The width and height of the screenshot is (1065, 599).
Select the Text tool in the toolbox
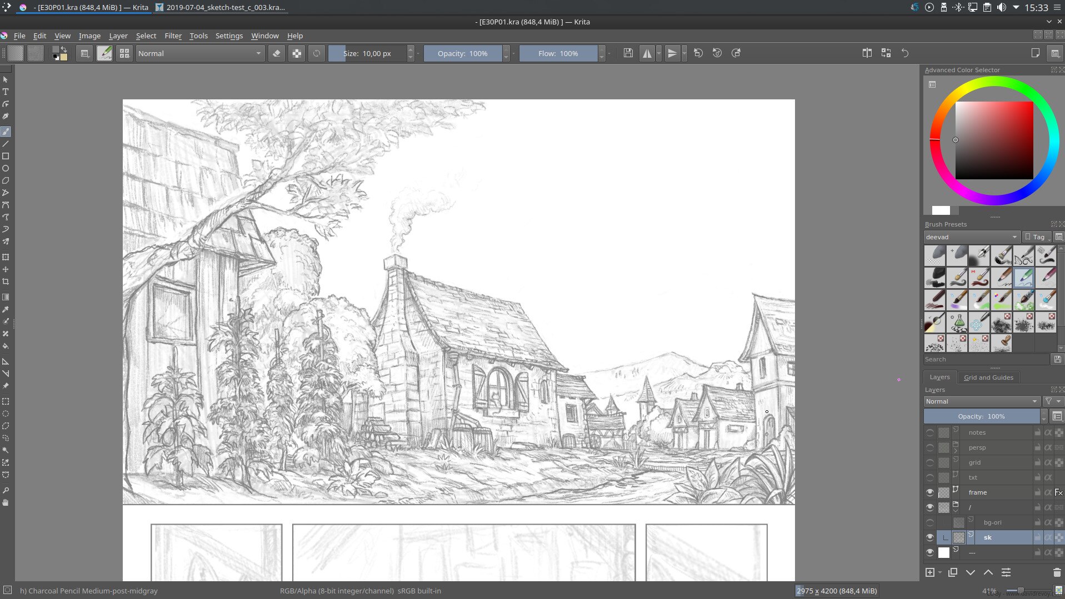pos(6,92)
